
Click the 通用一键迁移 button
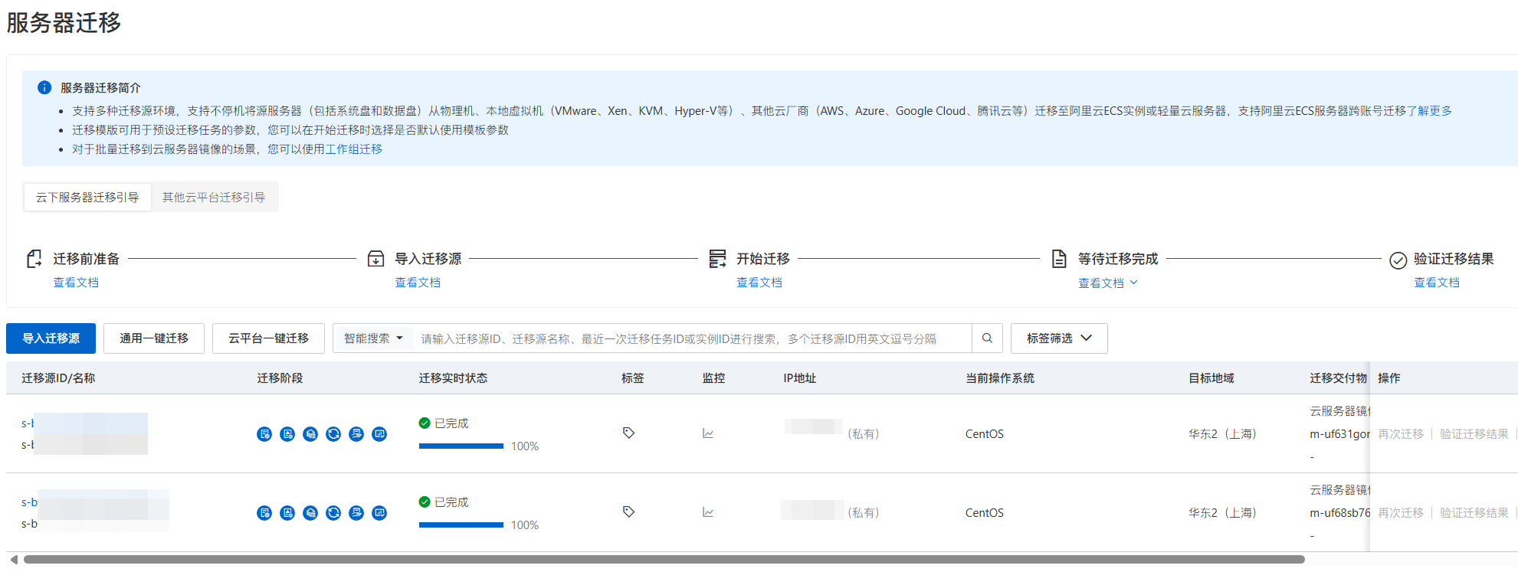coord(154,338)
